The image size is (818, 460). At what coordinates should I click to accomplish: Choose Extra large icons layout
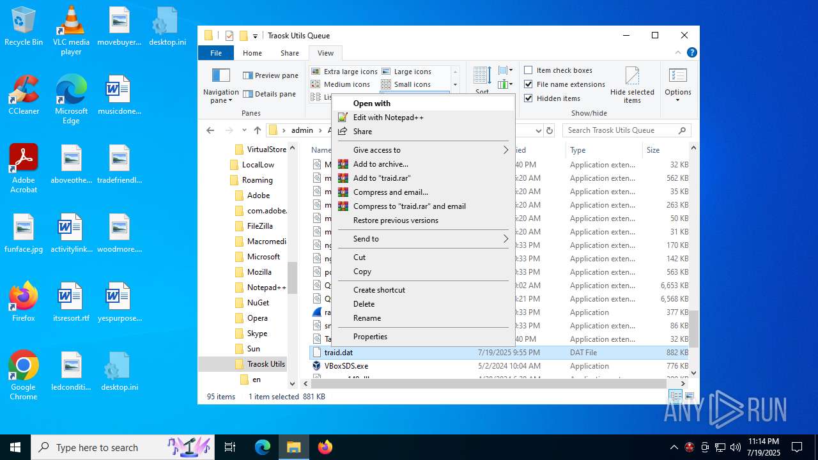coord(344,72)
